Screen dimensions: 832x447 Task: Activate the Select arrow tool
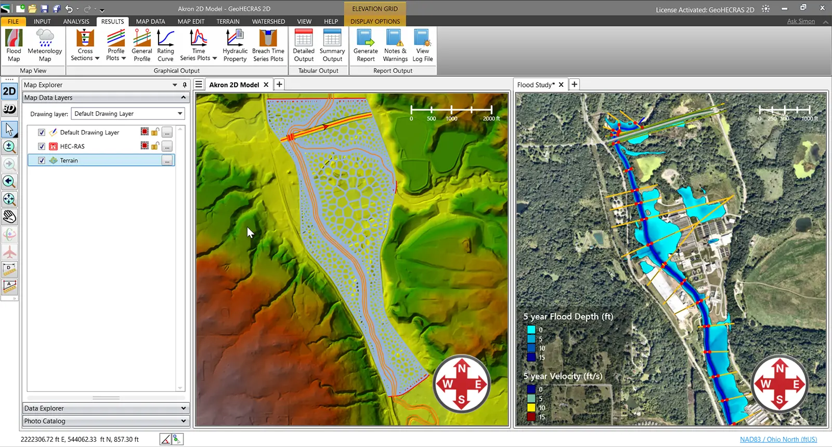point(9,129)
